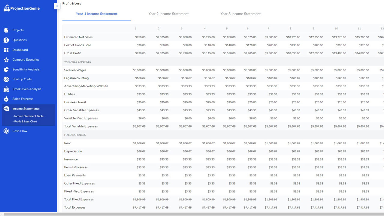Viewport: 384px width, 216px height.
Task: Click the ProjectionGenie logo icon
Action: coord(7,8)
